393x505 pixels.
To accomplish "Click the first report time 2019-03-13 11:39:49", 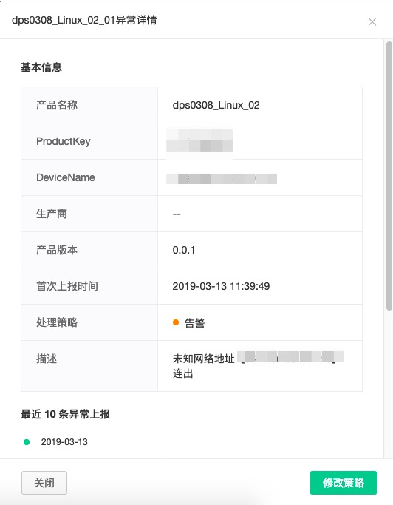I will pyautogui.click(x=221, y=286).
